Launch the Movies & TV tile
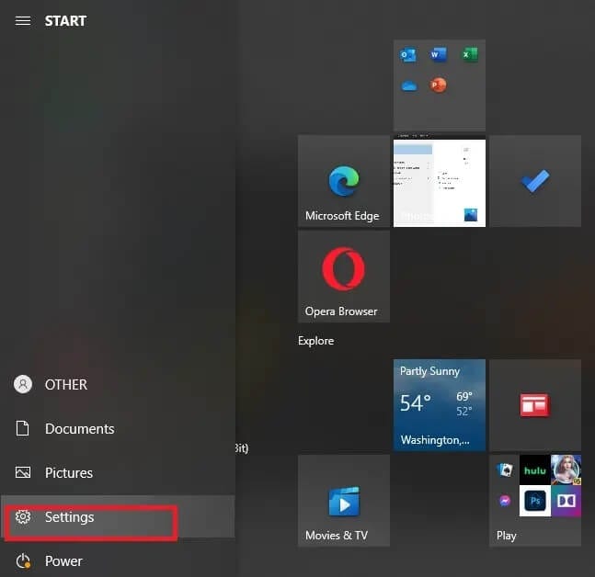This screenshot has width=595, height=577. pyautogui.click(x=343, y=501)
